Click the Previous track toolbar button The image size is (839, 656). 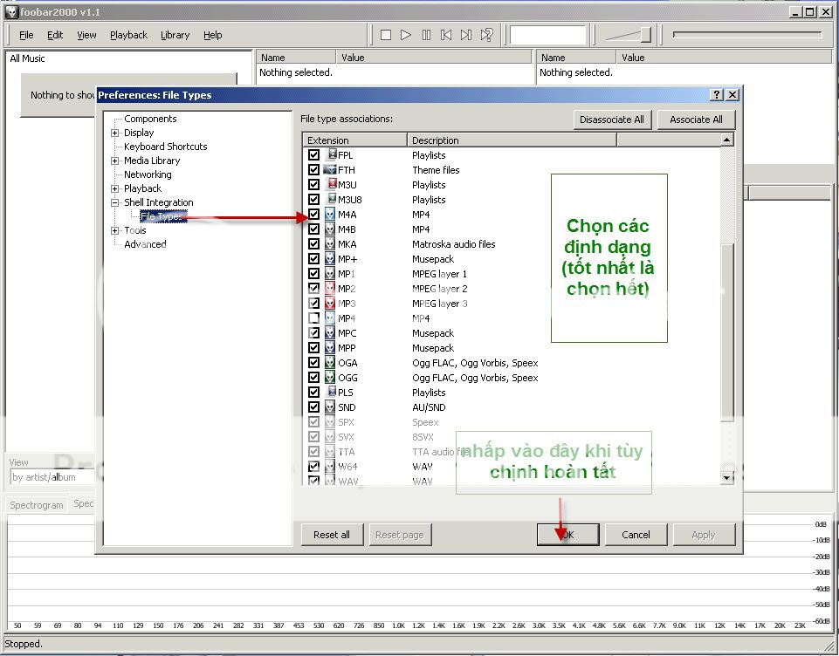pyautogui.click(x=446, y=35)
